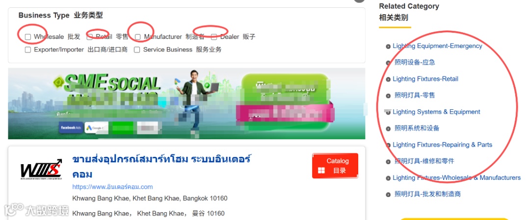The width and height of the screenshot is (530, 220).
Task: Open Lighting Systems & Equipment category
Action: coord(436,112)
